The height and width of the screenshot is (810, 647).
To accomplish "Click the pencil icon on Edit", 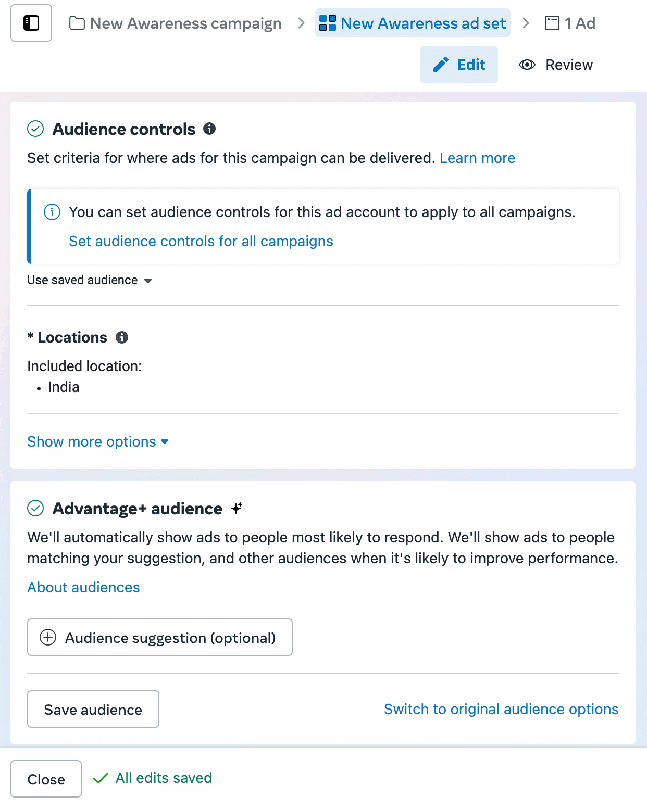I will (441, 65).
